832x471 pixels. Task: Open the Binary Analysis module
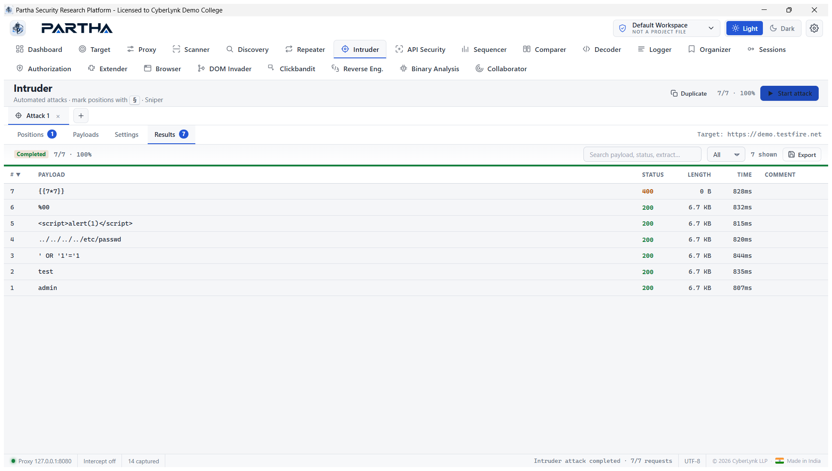(429, 69)
